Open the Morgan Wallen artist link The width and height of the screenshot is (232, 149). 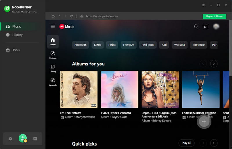click(85, 117)
